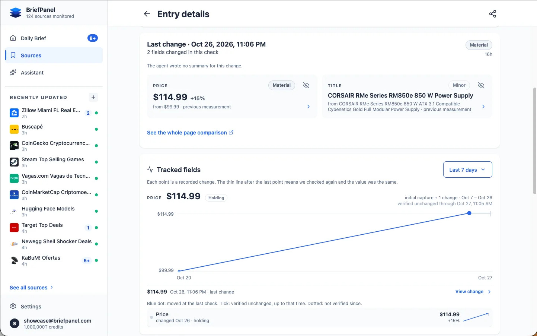Select the Price row with the sparkline

[x=320, y=317]
